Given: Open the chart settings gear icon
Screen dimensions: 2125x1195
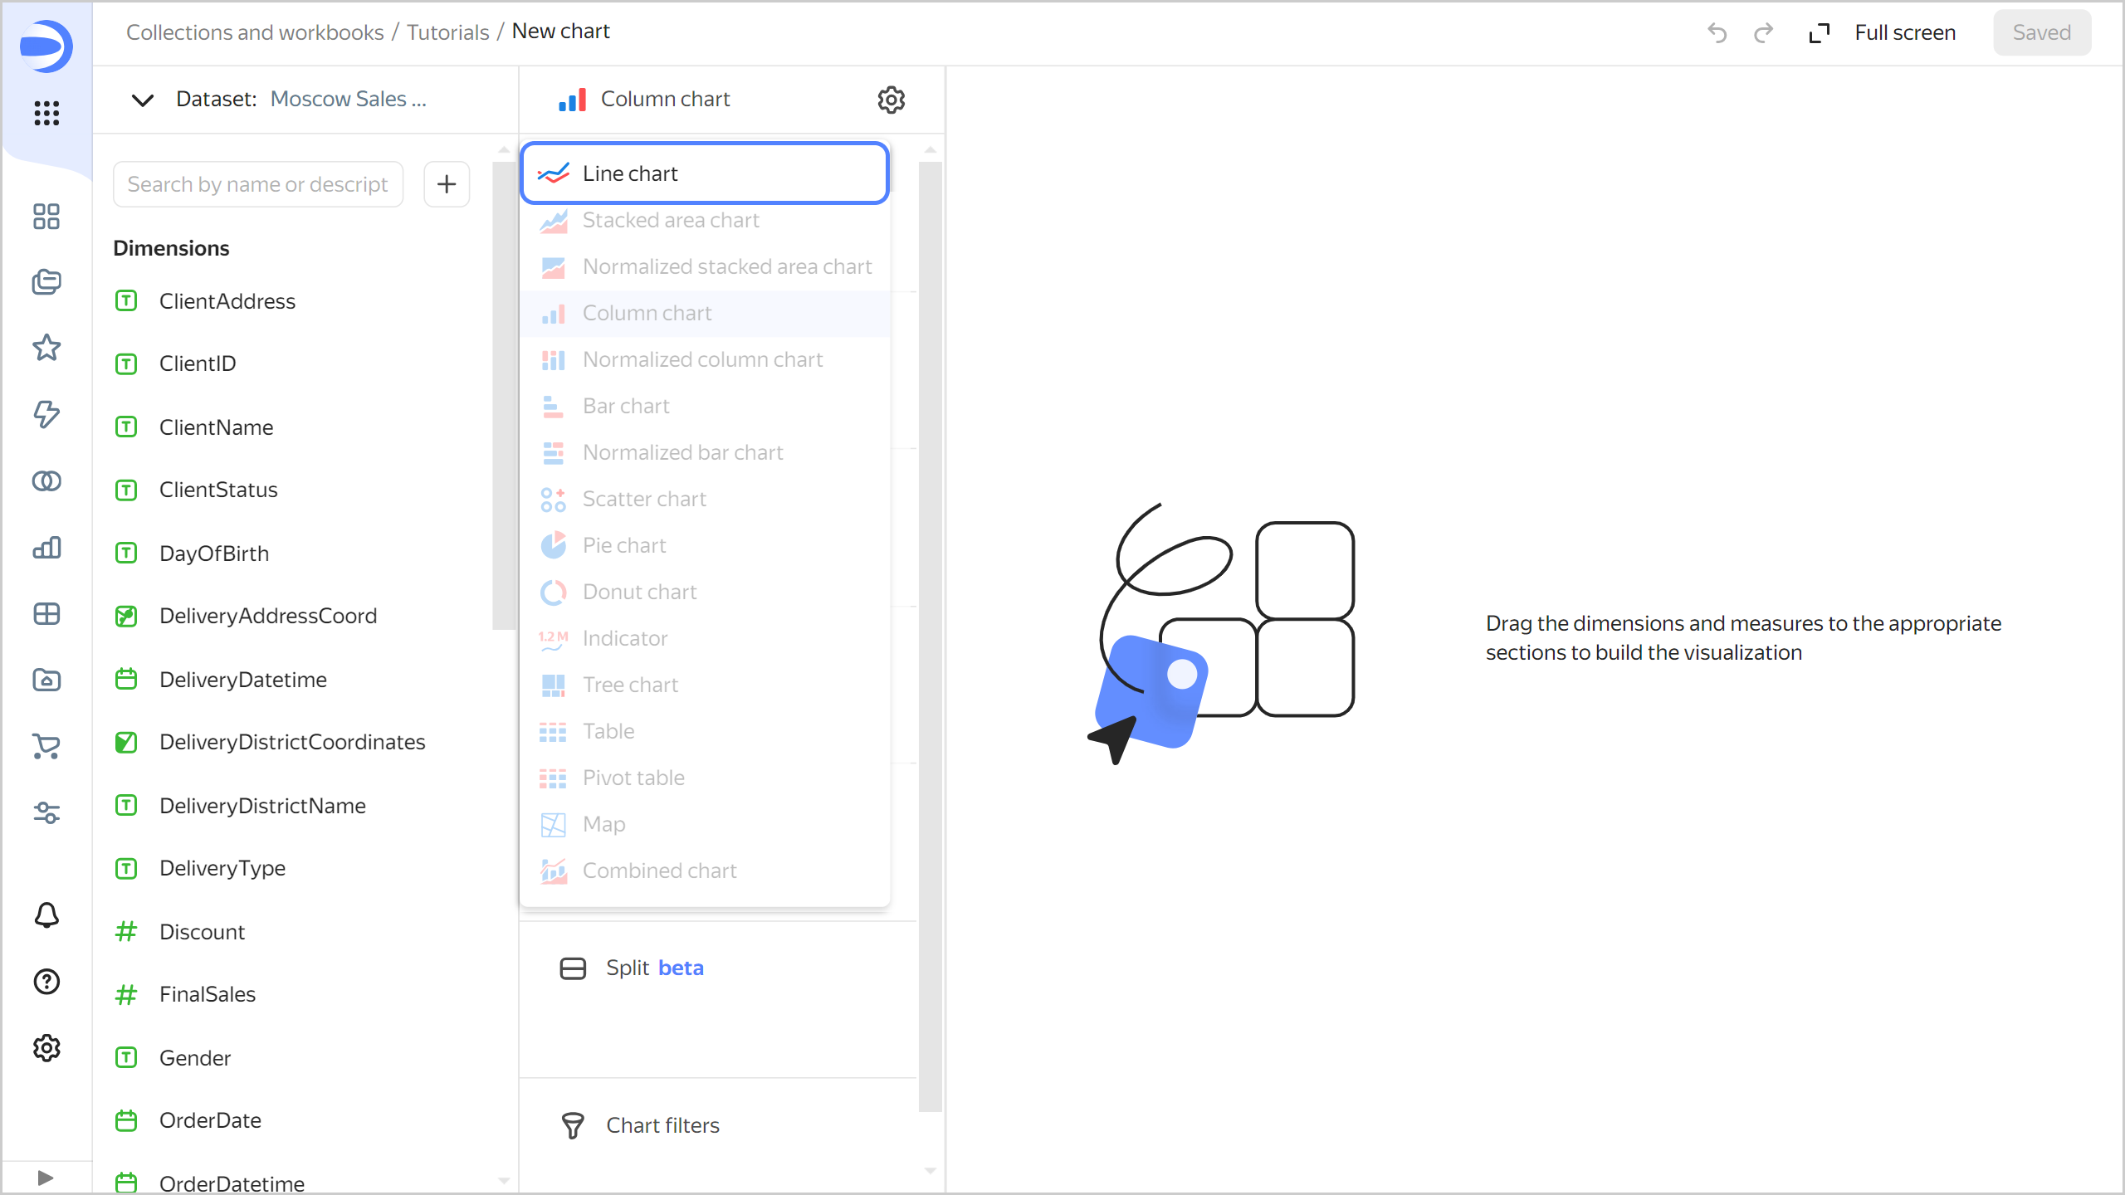Looking at the screenshot, I should click(891, 100).
